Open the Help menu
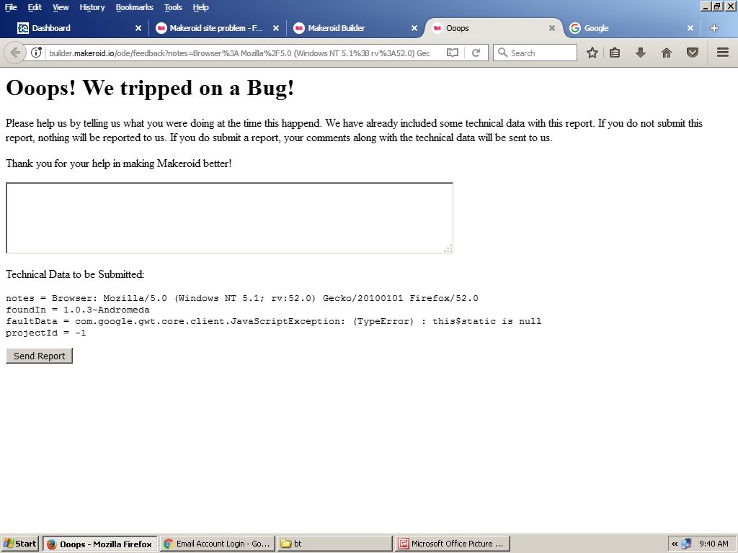Screen dimensions: 738x553 (200, 7)
